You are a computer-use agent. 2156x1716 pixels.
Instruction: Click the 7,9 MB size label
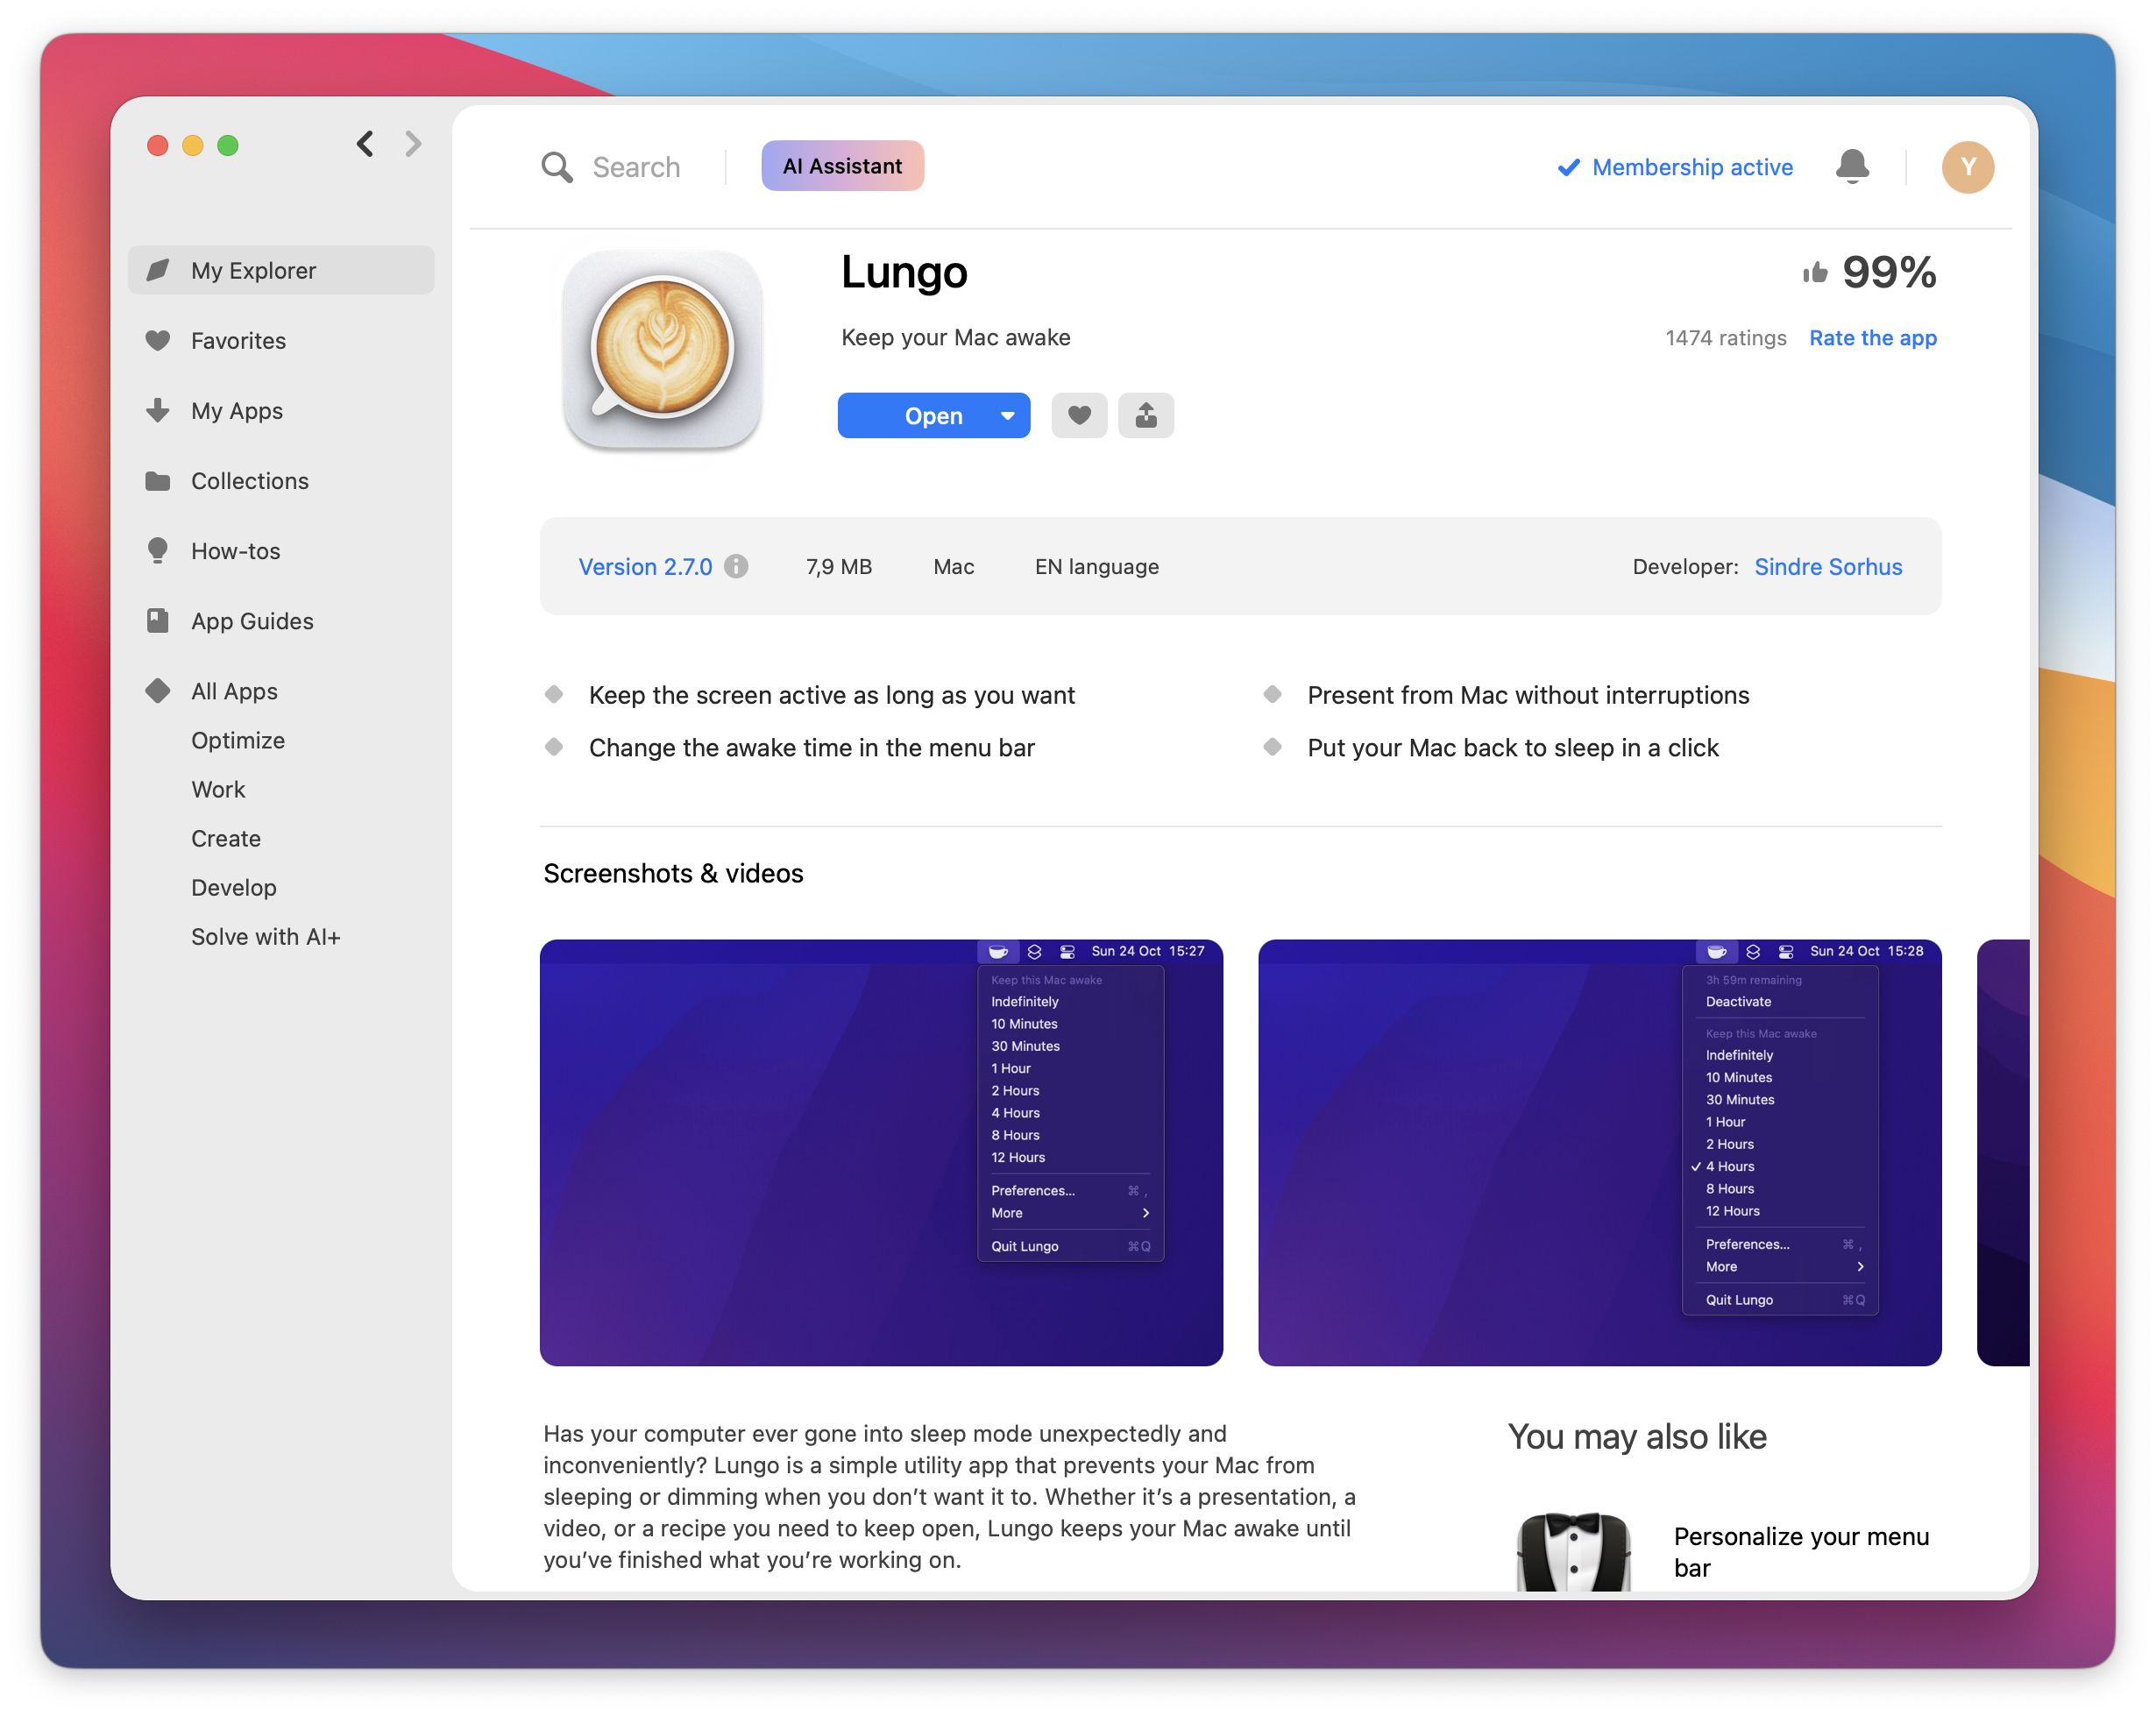(x=839, y=567)
